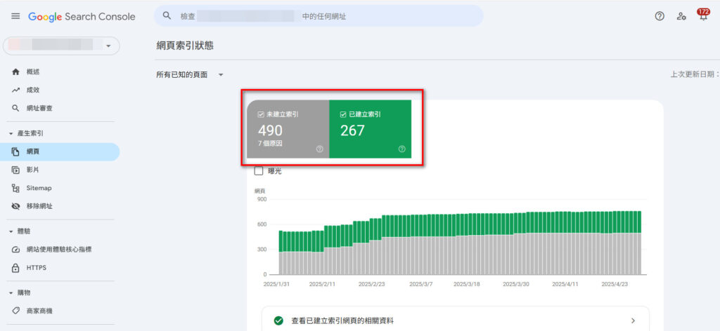Collapse the 產生索引 section
Screen dimensions: 720x331
11,134
